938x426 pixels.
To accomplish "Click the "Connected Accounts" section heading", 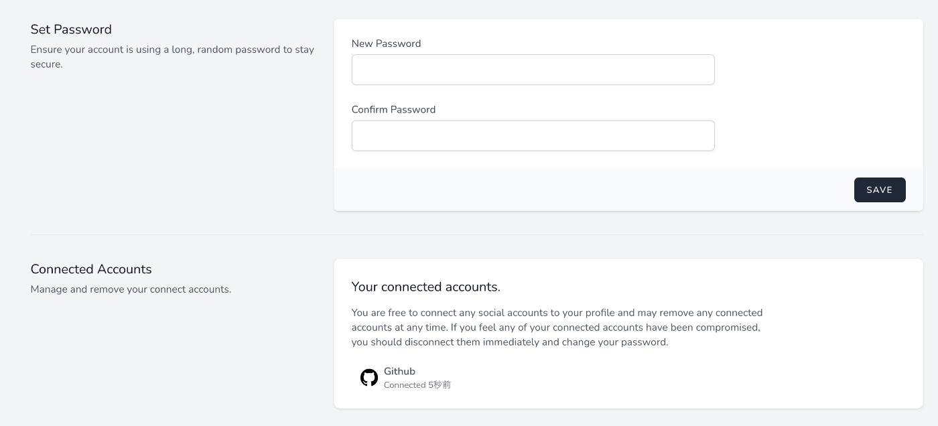I will [x=91, y=269].
